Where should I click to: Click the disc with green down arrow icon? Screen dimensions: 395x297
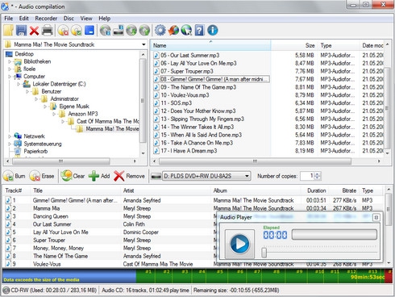131,31
